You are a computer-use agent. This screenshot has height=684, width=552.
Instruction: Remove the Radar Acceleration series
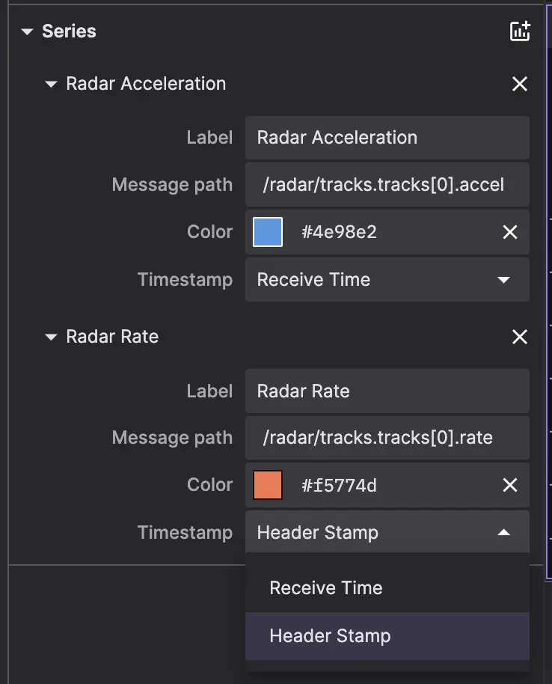(x=519, y=84)
